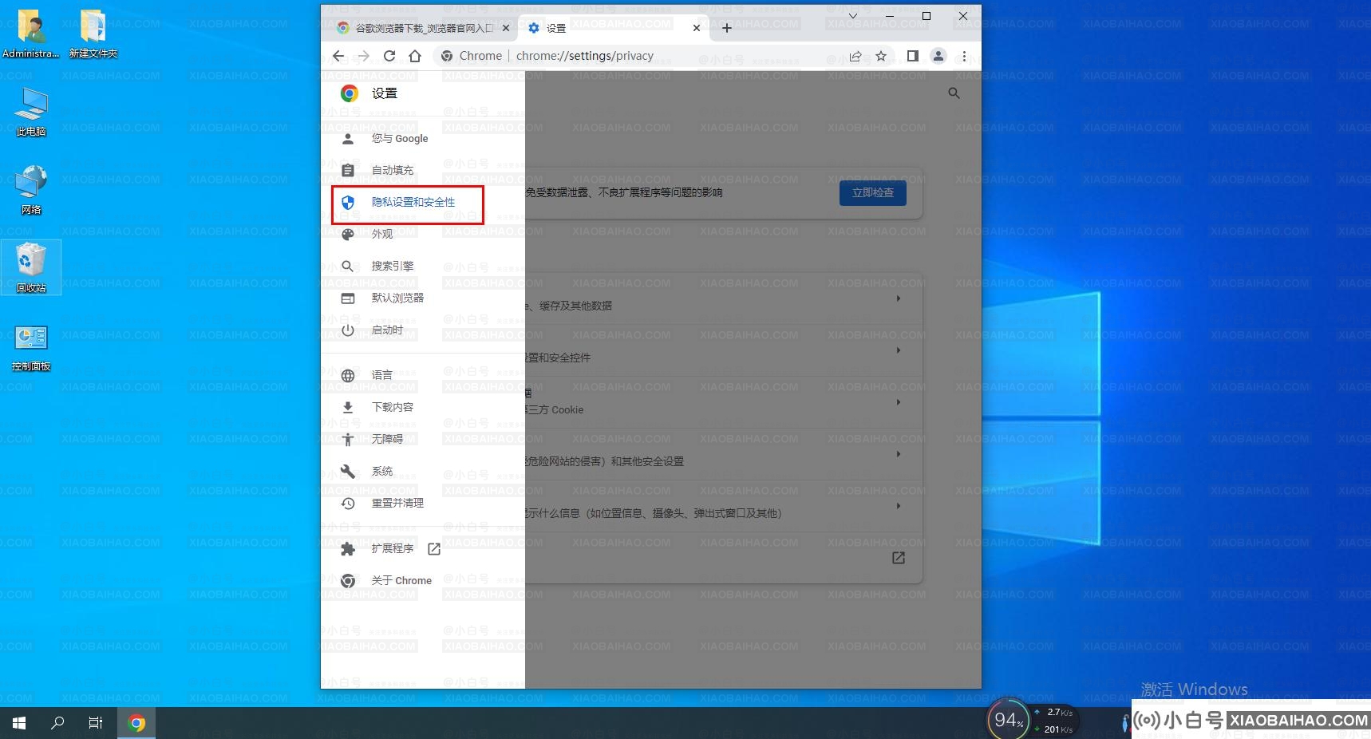Viewport: 1371px width, 739px height.
Task: Click the clipboard icon beside 自动填充
Action: coord(348,170)
